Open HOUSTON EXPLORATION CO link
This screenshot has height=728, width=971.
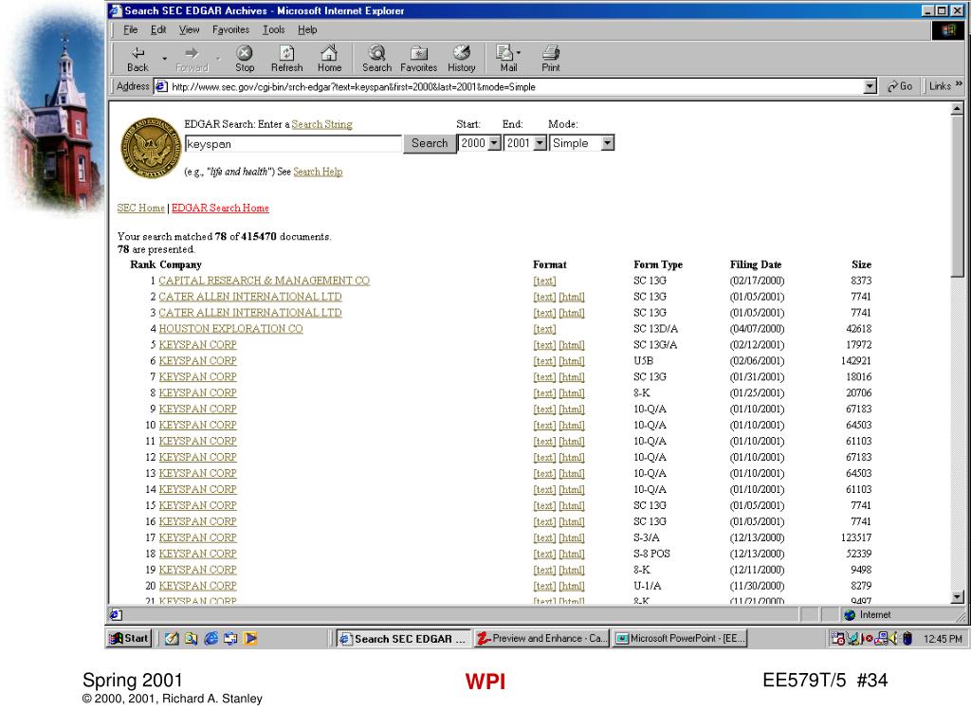tap(231, 329)
